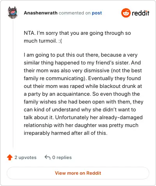
Task: Click the reddit wordmark text
Action: pyautogui.click(x=140, y=13)
